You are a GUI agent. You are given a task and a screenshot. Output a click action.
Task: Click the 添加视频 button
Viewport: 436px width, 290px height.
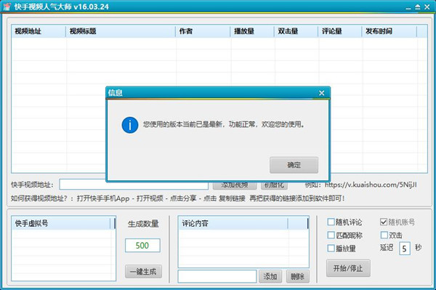235,185
